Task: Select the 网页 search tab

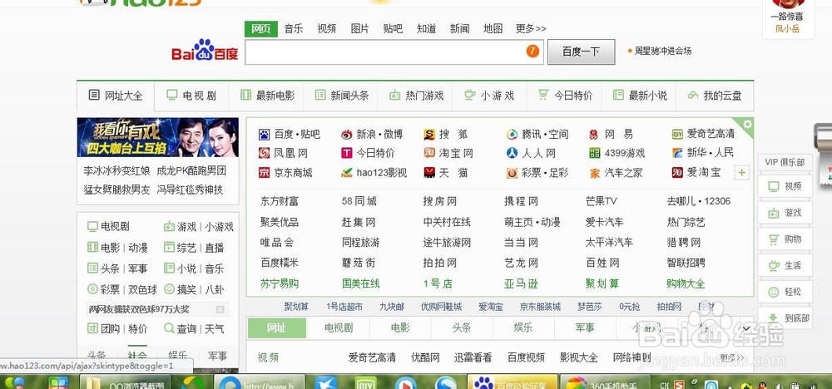Action: pos(261,28)
